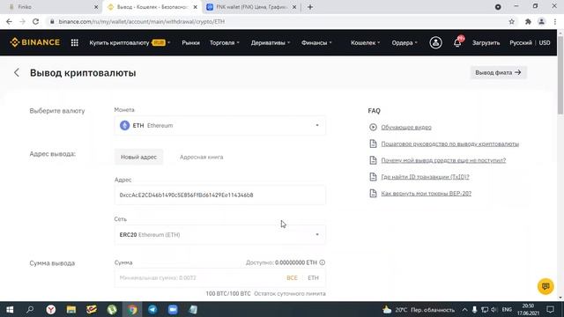Image resolution: width=564 pixels, height=317 pixels.
Task: Click the browser URL address bar
Action: tap(277, 21)
